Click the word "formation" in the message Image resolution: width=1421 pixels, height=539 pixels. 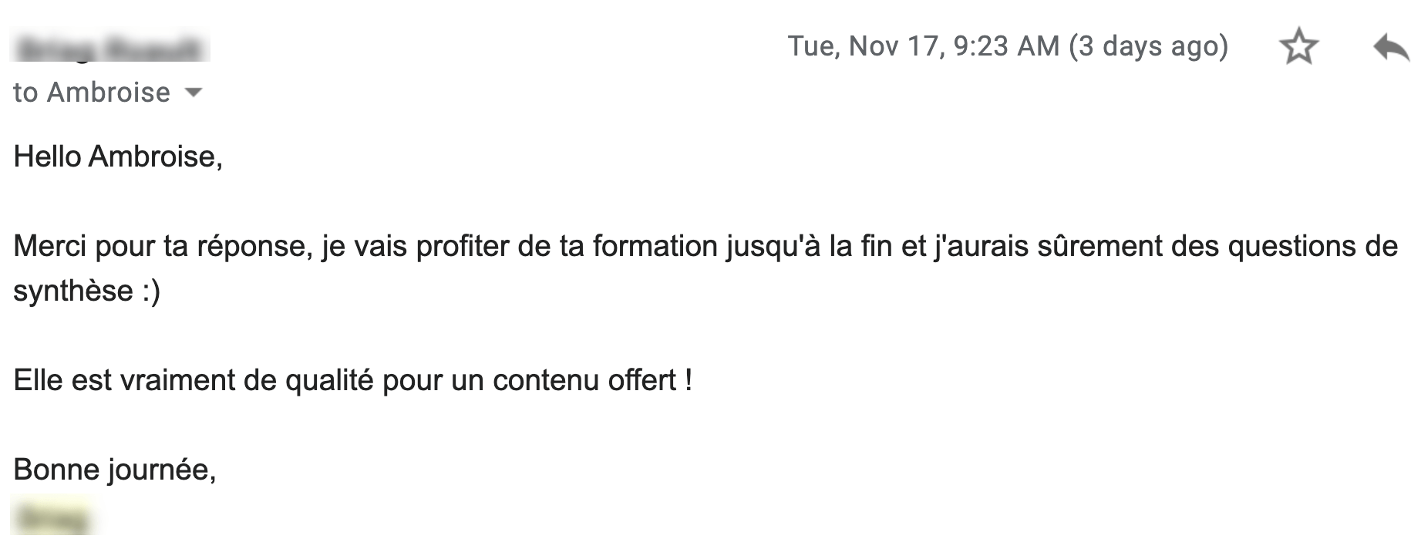point(655,247)
